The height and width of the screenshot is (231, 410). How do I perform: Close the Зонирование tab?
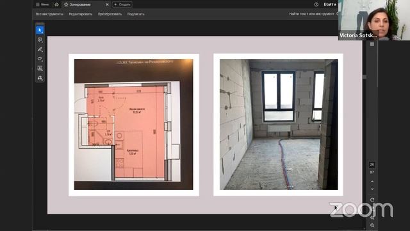point(107,4)
